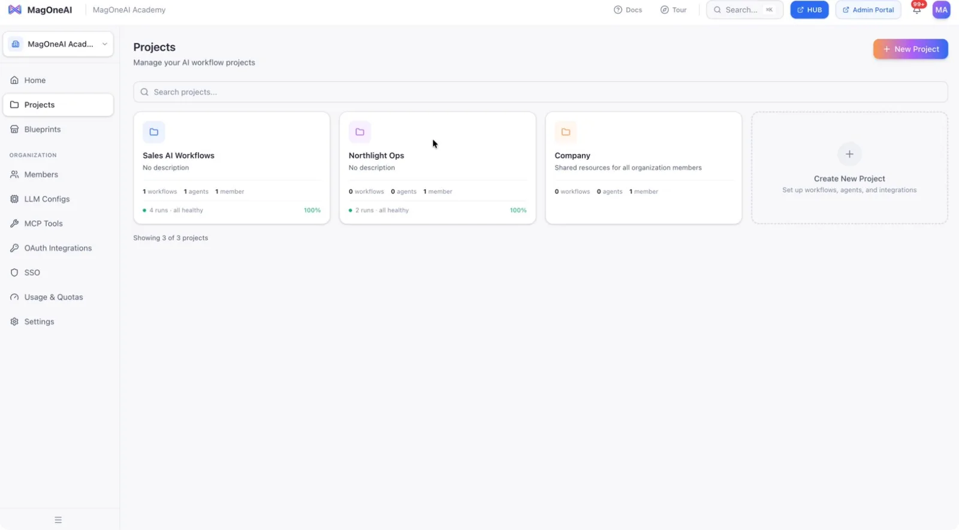Click the Company folder icon
Viewport: 959px width, 530px height.
(566, 132)
